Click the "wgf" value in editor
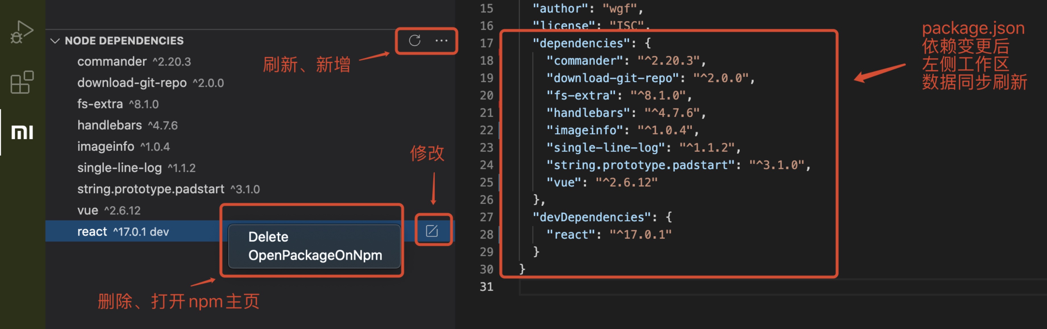 tap(620, 9)
